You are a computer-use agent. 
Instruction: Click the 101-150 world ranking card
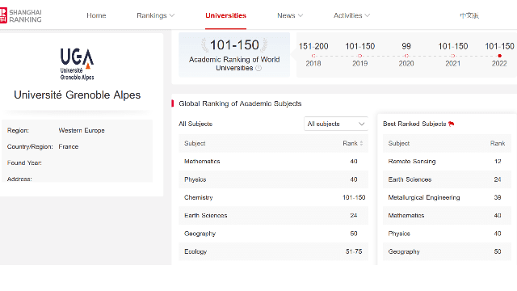tap(234, 55)
